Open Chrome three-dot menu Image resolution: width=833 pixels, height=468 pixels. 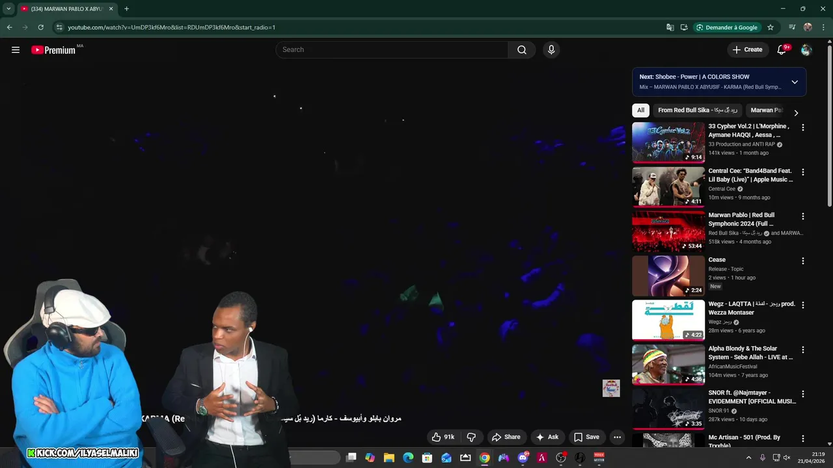coord(823,27)
